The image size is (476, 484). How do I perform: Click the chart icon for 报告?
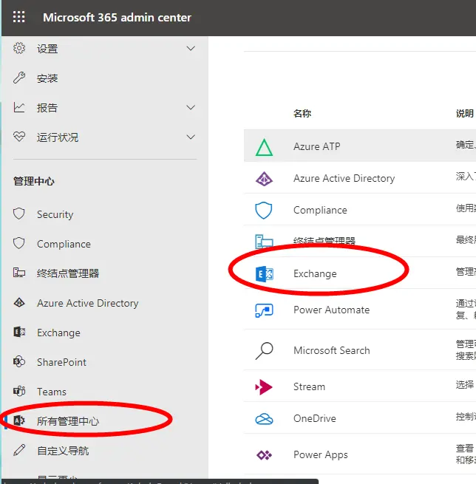19,107
